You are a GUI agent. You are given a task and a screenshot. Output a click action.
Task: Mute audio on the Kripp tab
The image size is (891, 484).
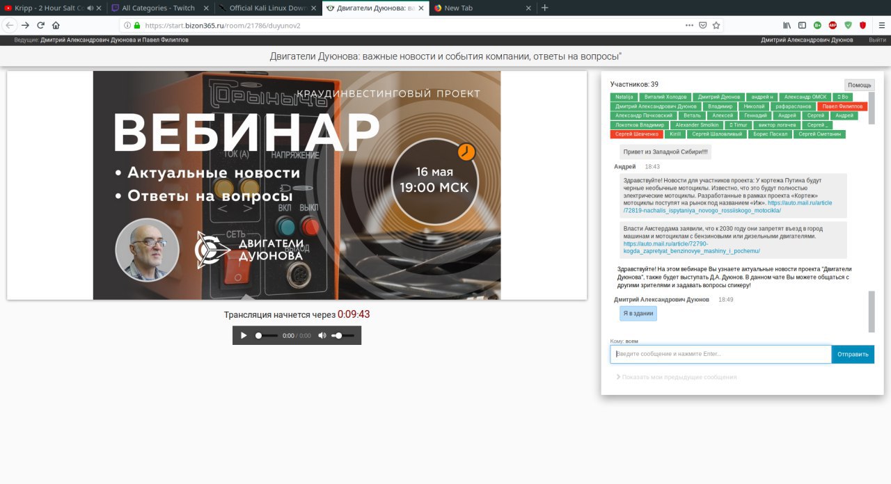click(90, 8)
